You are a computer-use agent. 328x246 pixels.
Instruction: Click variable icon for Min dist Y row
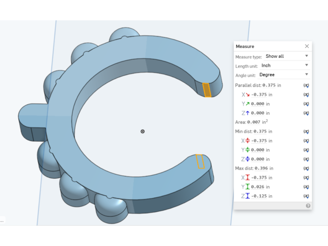pos(306,150)
